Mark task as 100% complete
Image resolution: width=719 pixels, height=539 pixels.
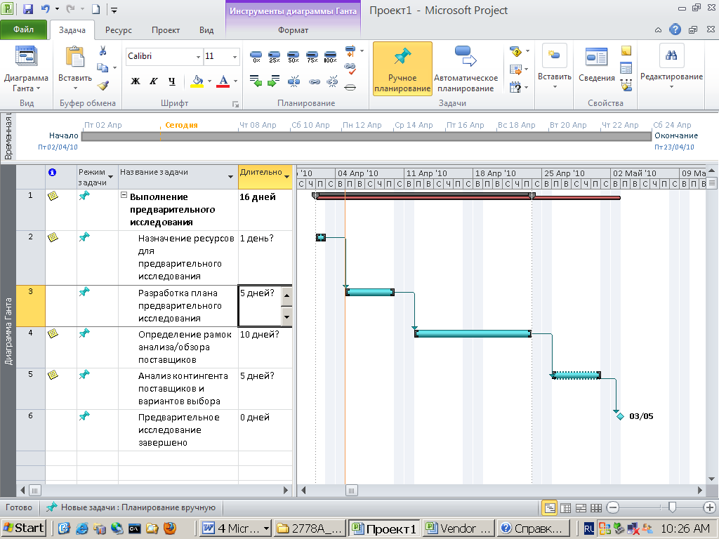[x=330, y=57]
